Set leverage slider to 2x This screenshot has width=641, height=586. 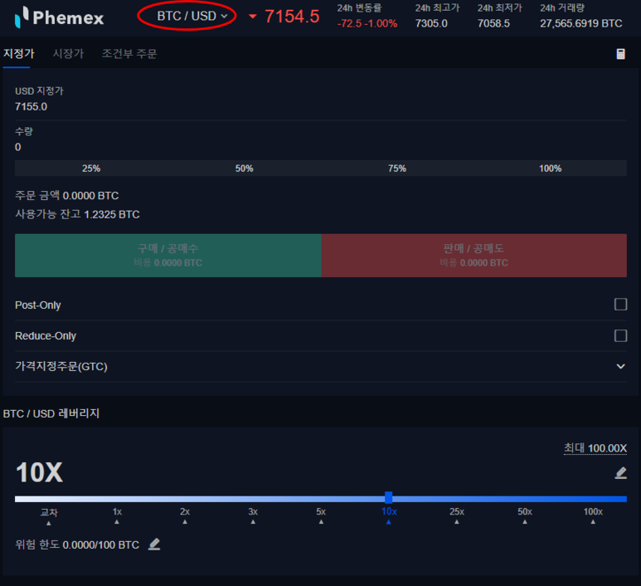[x=185, y=515]
